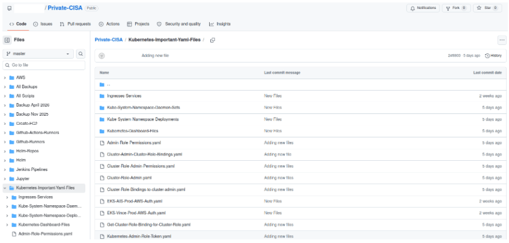The width and height of the screenshot is (509, 243).
Task: Open Cluster-Role-Bindings-to-cluster-admin.yaml file
Action: pos(146,189)
